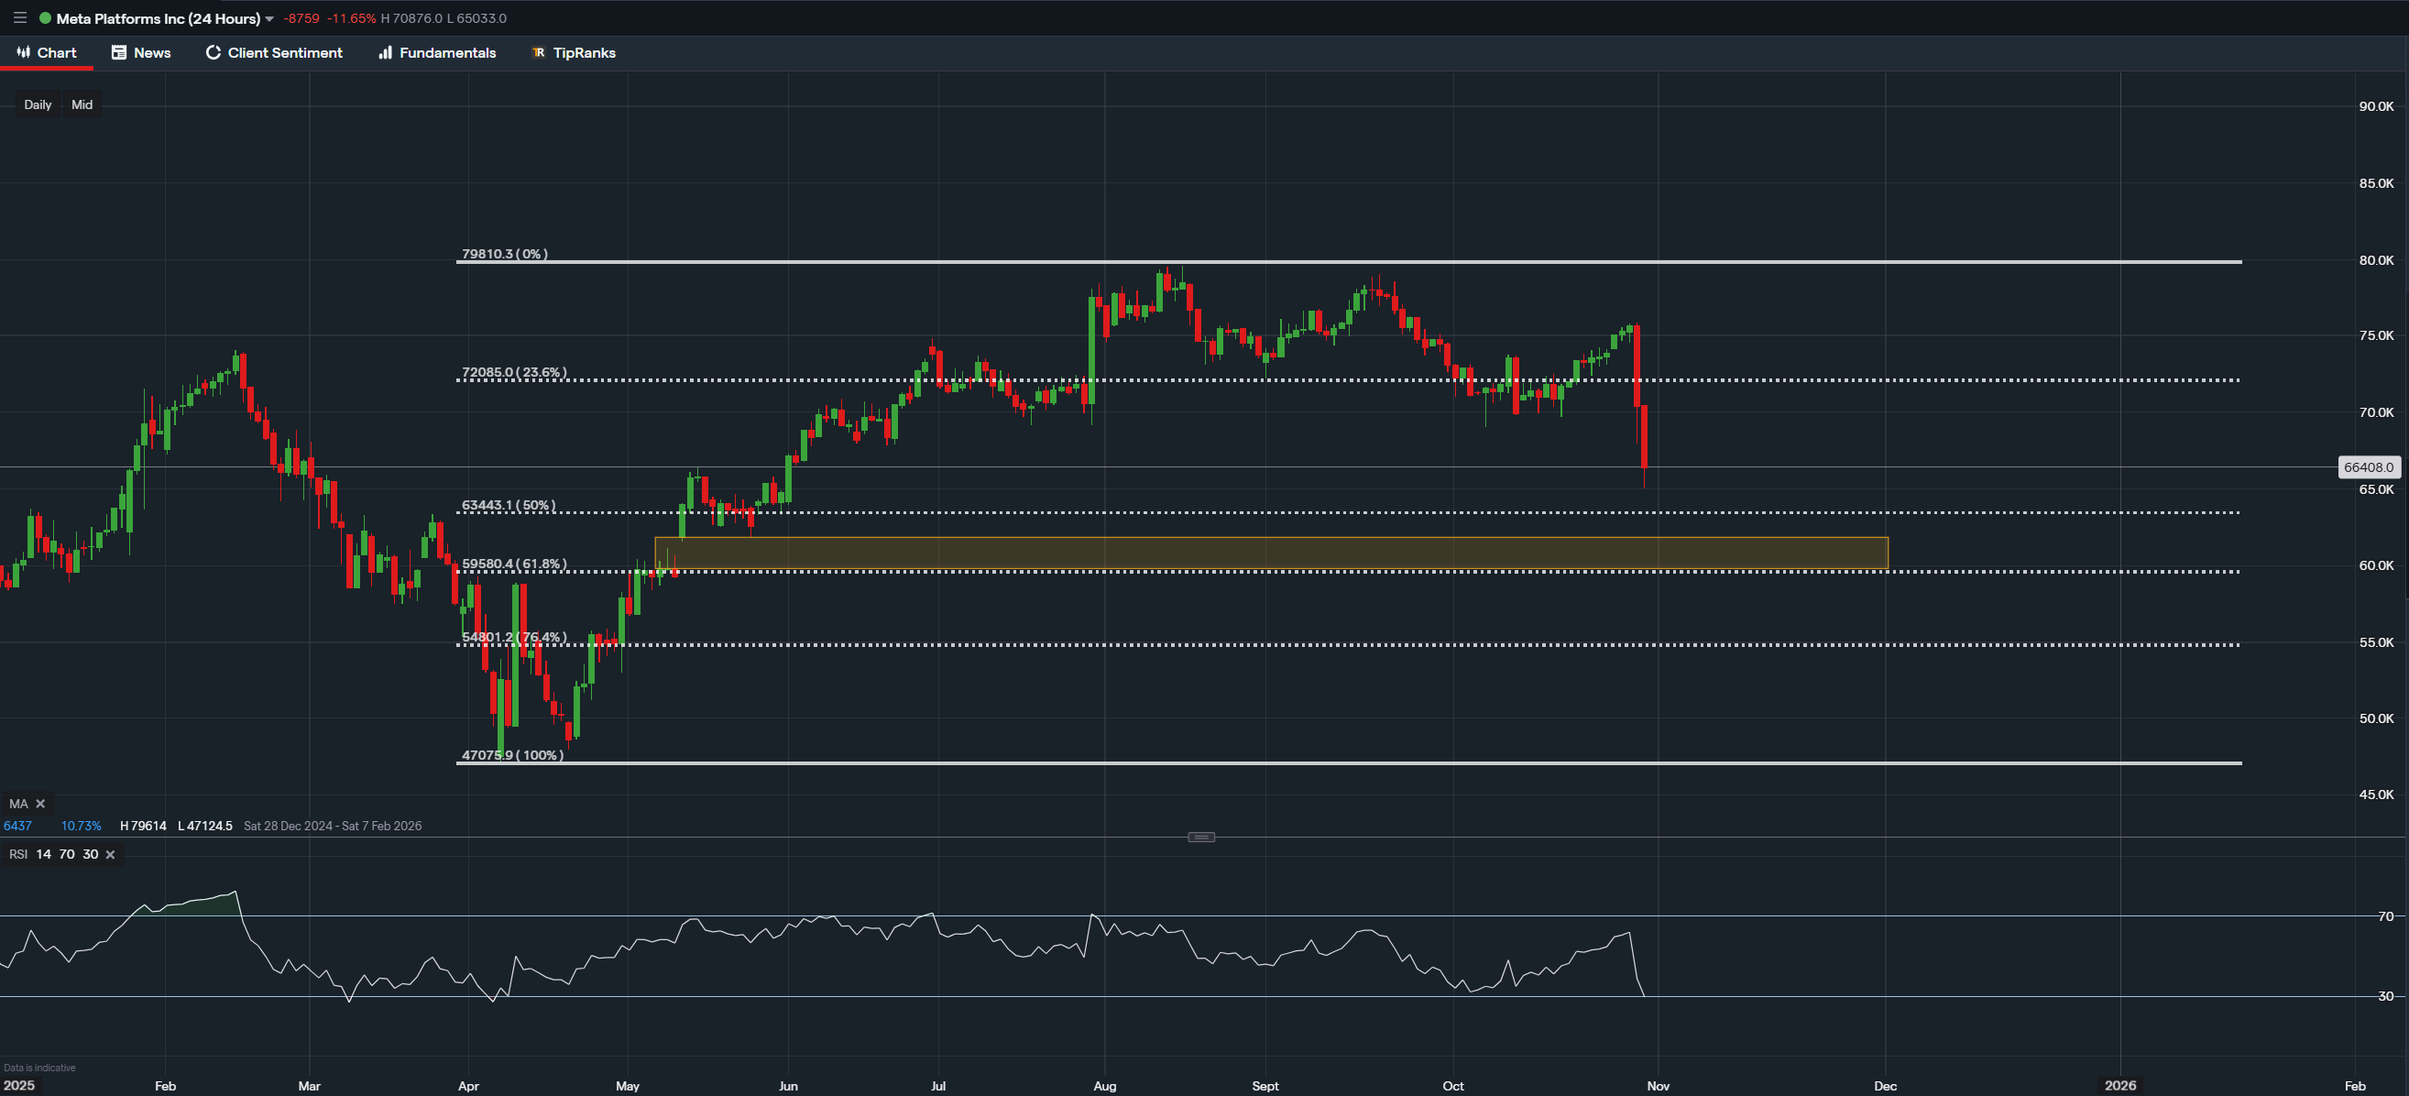Open the Meta Platforms Inc instrument dropdown
The width and height of the screenshot is (2409, 1096).
click(x=271, y=17)
